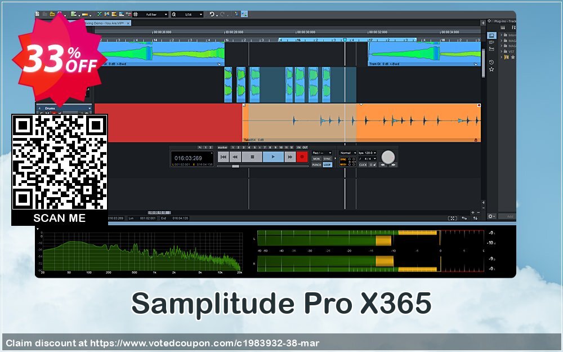Expand the VST folder in Plug-ins tree
Viewport: 563px width, 352px height.
pos(502,51)
